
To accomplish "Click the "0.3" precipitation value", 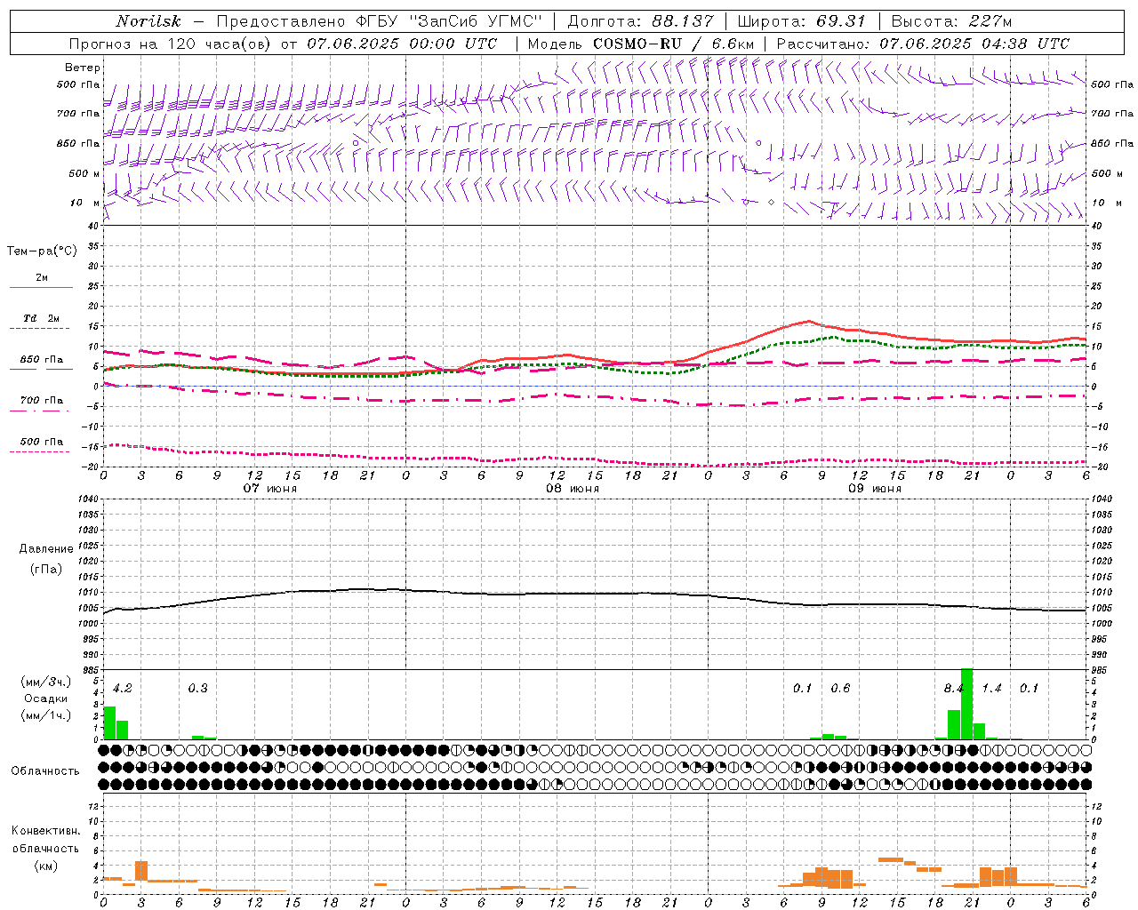I will coord(197,688).
